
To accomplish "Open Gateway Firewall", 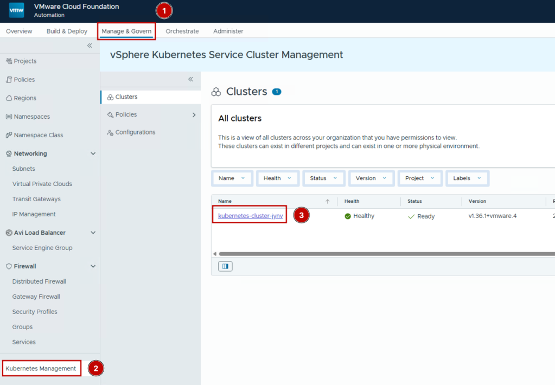I will (x=36, y=297).
